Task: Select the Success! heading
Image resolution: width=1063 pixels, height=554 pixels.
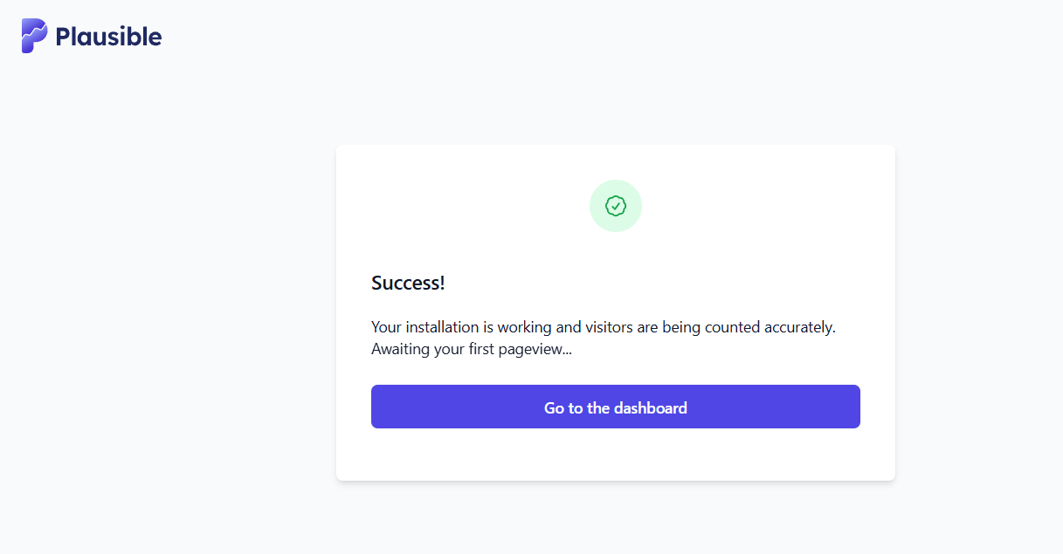Action: [x=408, y=283]
